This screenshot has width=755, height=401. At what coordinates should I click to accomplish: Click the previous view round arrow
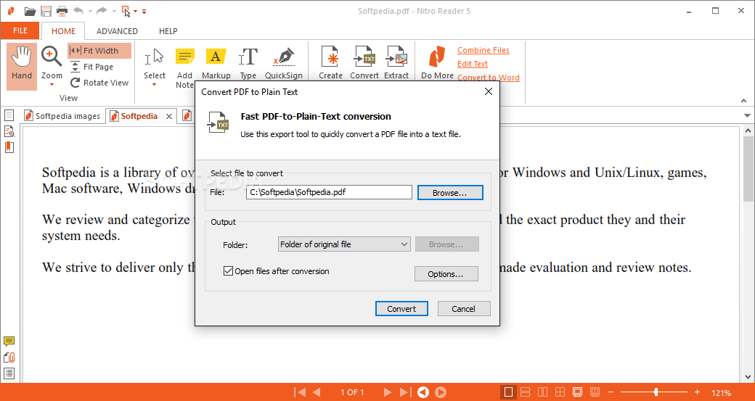click(423, 392)
